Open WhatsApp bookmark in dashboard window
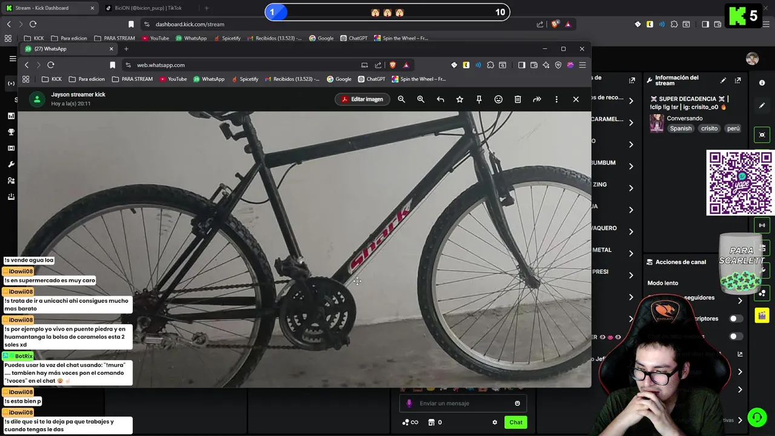This screenshot has height=436, width=775. (x=191, y=38)
